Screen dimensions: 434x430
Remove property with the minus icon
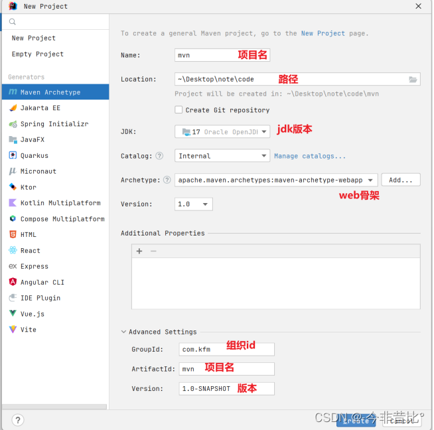click(153, 251)
